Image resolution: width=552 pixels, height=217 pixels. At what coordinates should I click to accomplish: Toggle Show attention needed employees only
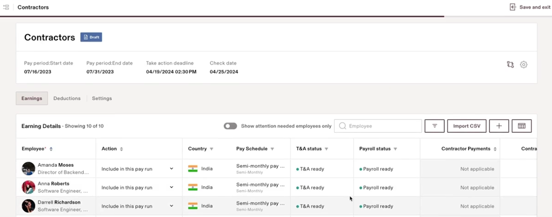230,126
